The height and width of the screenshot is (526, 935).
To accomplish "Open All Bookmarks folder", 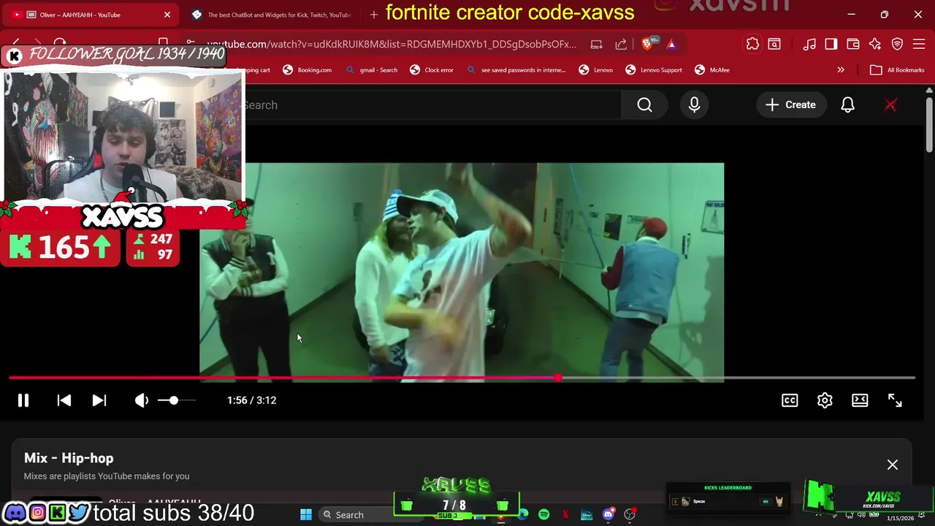I will pyautogui.click(x=897, y=70).
